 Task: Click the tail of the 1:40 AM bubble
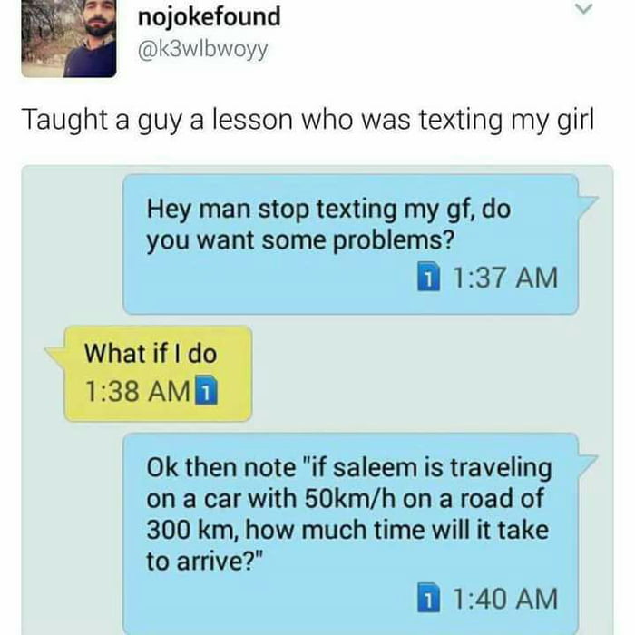click(x=587, y=464)
